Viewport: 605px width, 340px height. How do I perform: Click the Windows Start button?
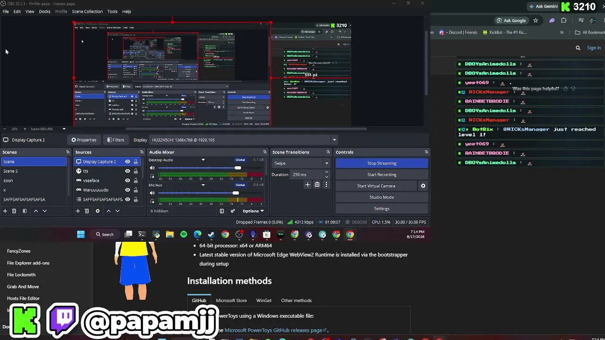coord(81,234)
